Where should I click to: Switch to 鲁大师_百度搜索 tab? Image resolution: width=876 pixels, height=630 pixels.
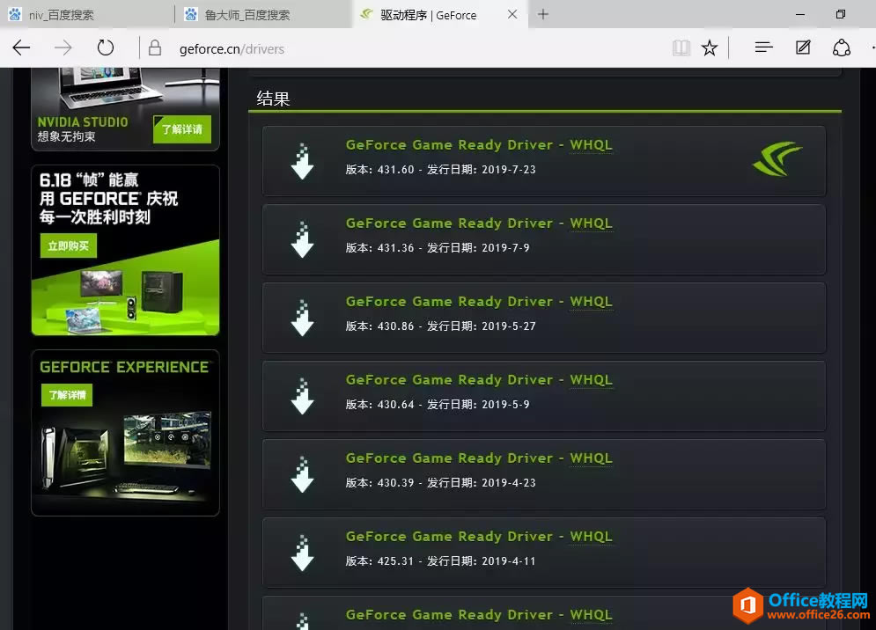coord(264,15)
